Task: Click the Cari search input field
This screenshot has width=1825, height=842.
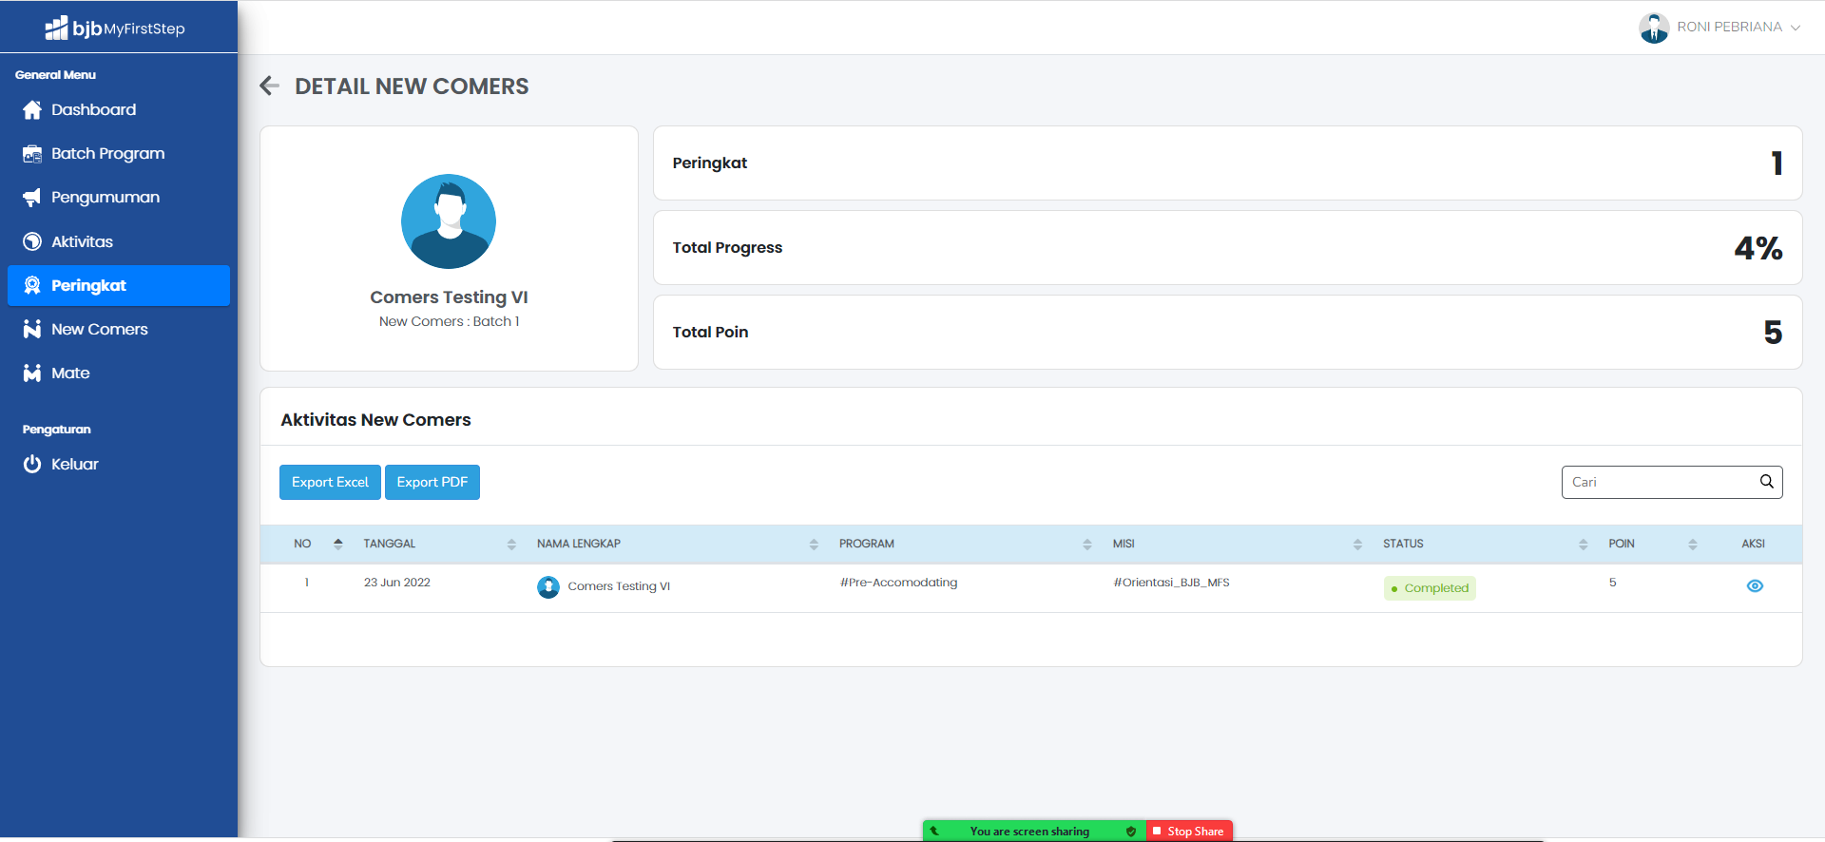Action: point(1672,482)
